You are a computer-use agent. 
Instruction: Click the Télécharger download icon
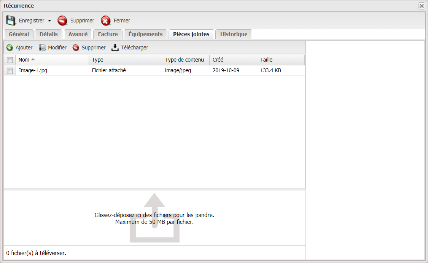tap(115, 48)
